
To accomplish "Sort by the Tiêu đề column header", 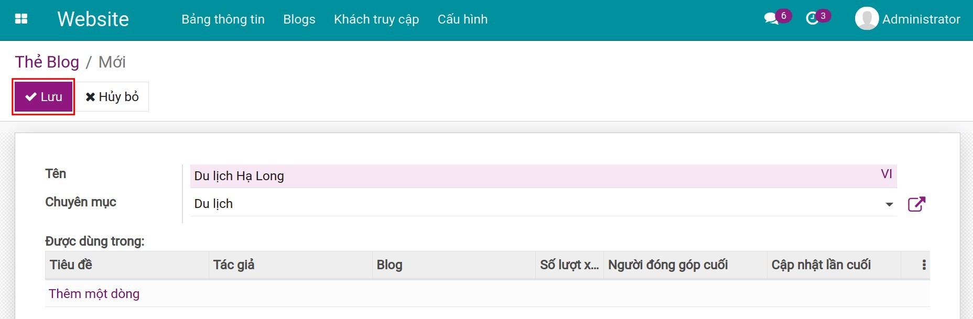I will (x=71, y=265).
